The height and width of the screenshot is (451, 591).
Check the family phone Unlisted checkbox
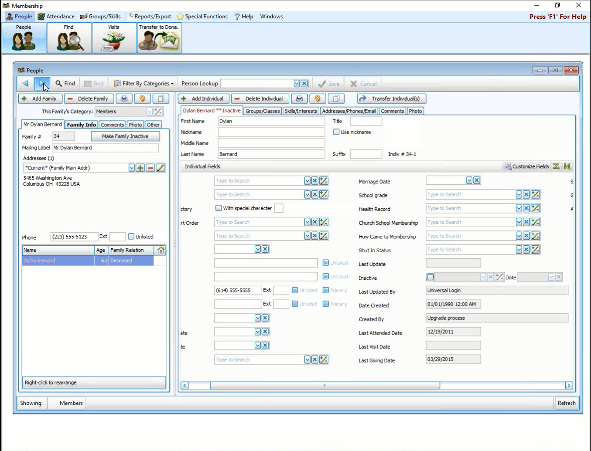(x=131, y=237)
